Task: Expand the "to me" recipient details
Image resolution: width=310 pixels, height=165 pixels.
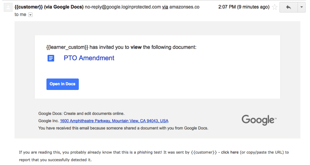Action: [30, 15]
